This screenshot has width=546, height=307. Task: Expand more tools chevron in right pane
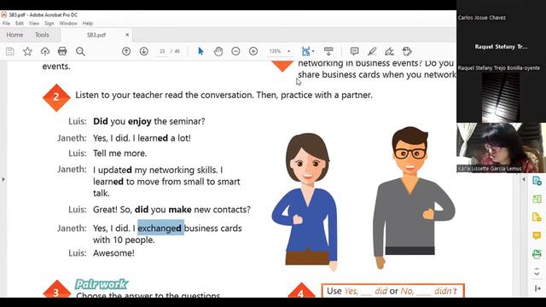coord(537,272)
